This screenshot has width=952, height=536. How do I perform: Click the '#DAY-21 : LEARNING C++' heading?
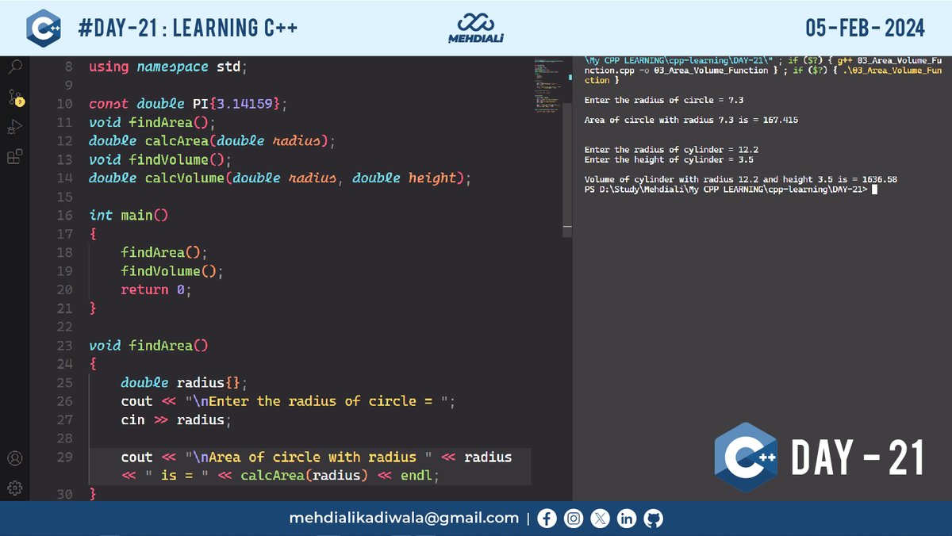[189, 29]
